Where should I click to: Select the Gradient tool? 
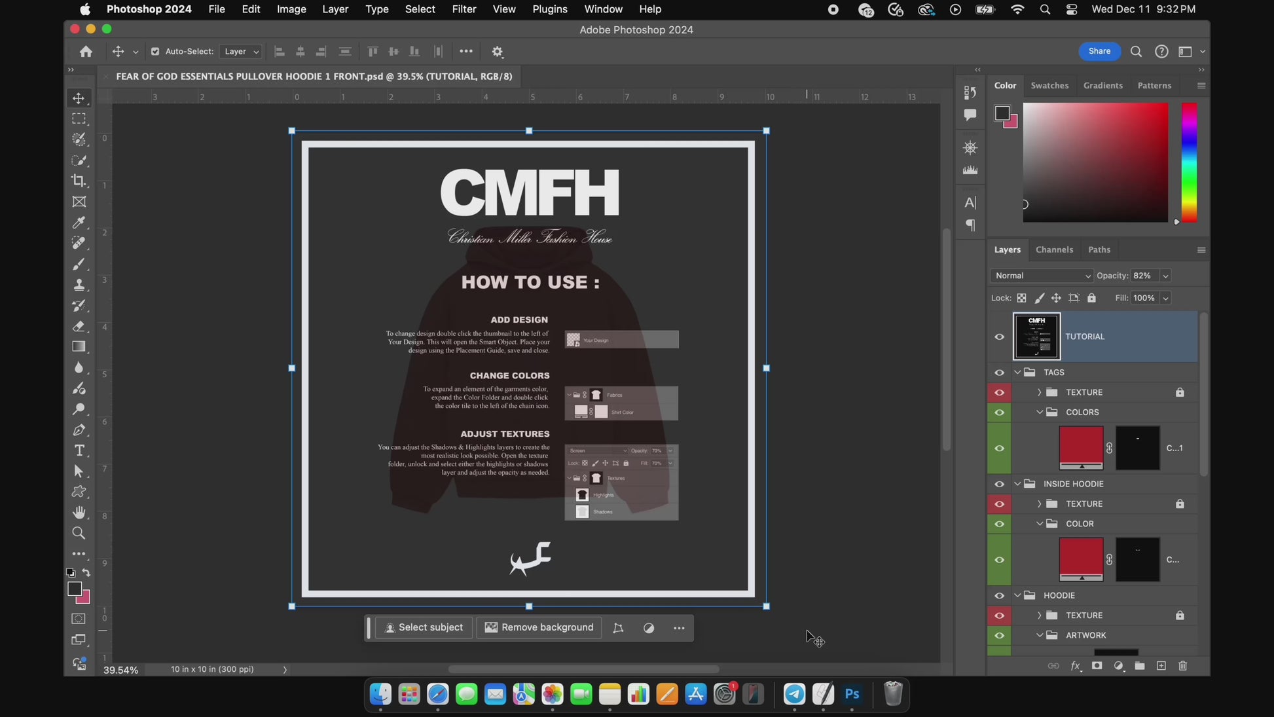click(x=79, y=347)
